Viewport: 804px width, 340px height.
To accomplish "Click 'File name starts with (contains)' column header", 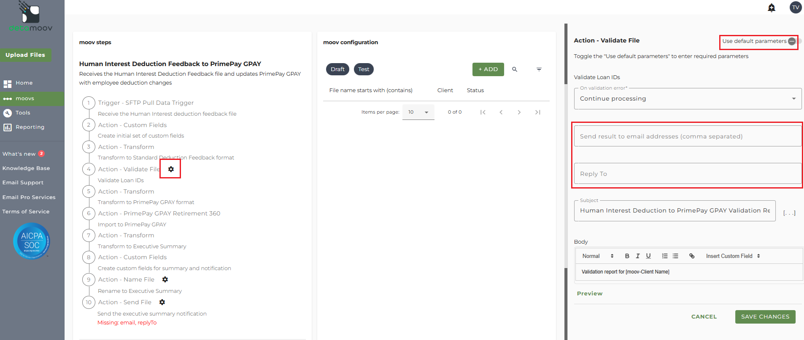I will click(x=371, y=90).
